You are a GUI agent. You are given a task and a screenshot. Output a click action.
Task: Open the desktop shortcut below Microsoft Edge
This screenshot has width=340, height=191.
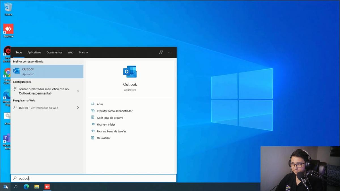7,119
